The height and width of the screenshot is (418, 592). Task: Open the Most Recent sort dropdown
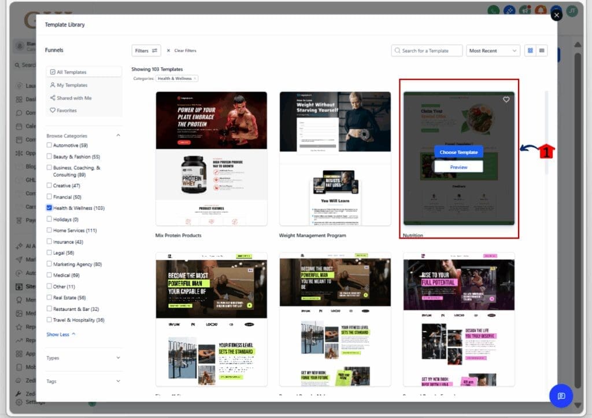[x=493, y=50]
